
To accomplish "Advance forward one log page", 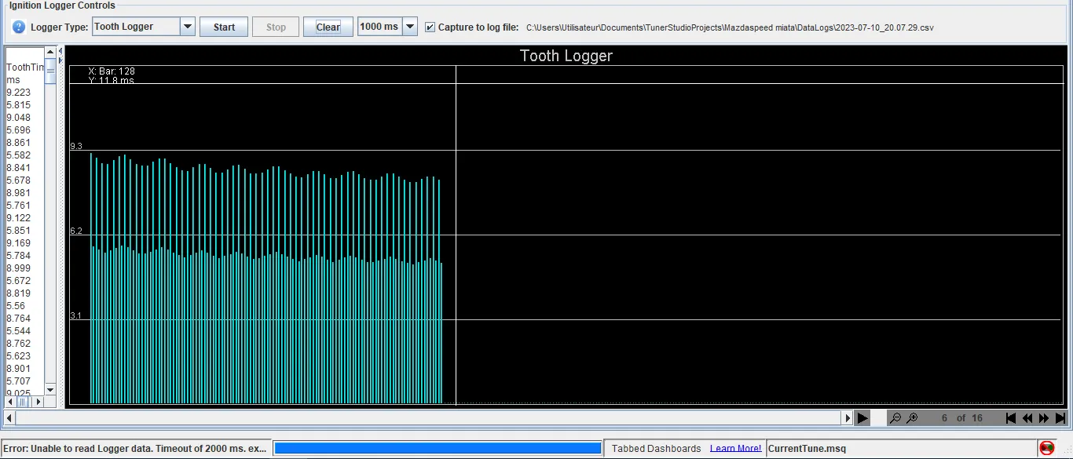I will (1044, 418).
